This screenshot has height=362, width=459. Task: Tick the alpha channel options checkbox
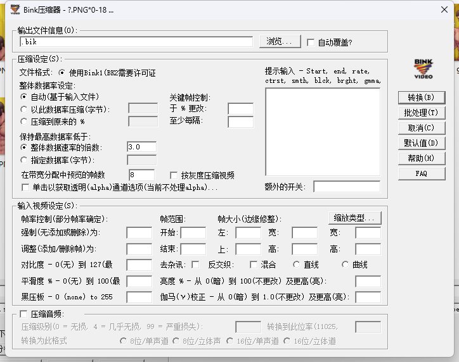click(25, 187)
